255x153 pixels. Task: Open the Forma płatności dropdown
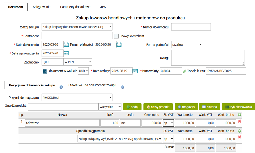coord(187,45)
